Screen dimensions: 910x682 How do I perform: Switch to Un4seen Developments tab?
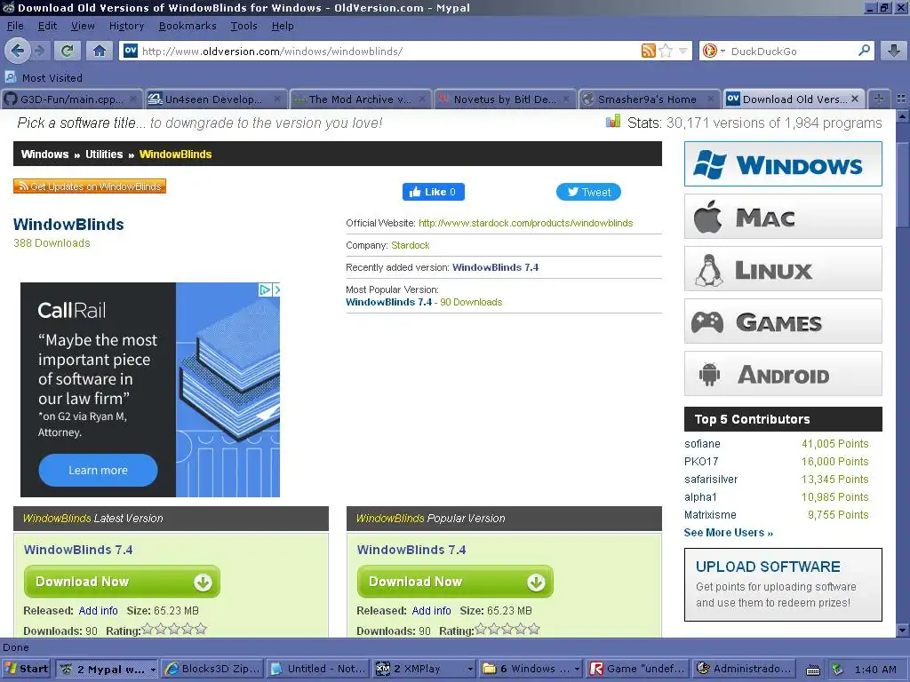[x=215, y=99]
